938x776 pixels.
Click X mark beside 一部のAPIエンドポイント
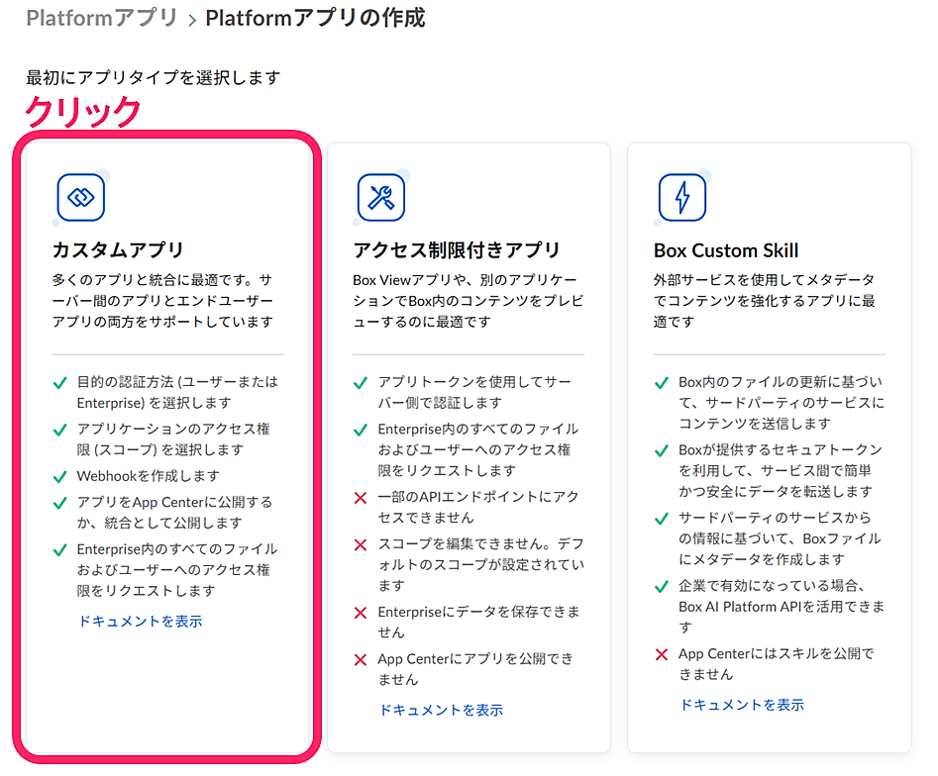[x=361, y=498]
